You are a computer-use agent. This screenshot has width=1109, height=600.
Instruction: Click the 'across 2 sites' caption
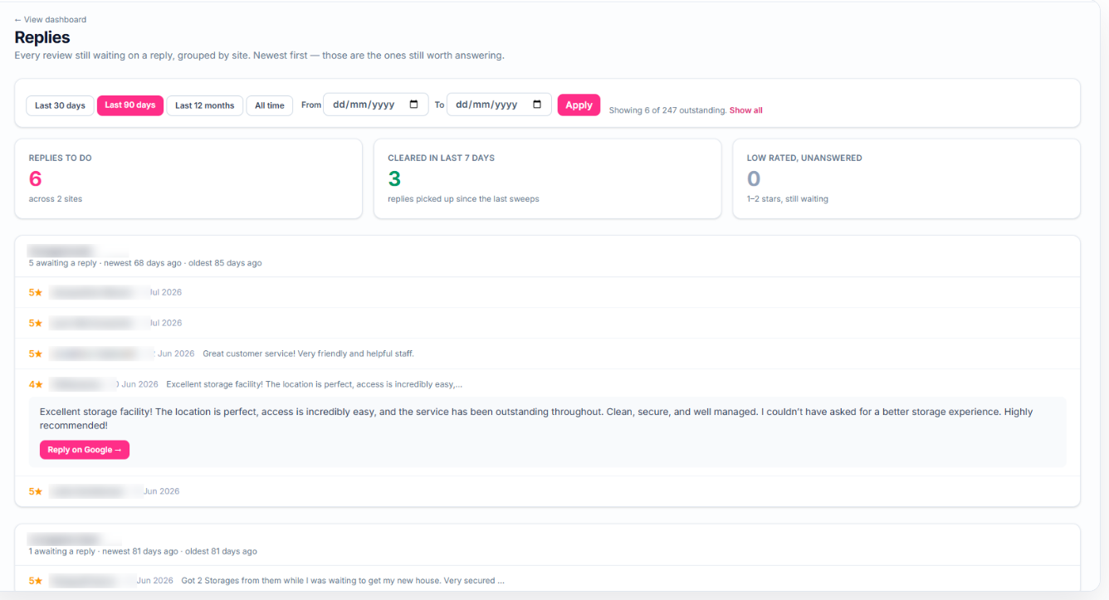pos(56,199)
